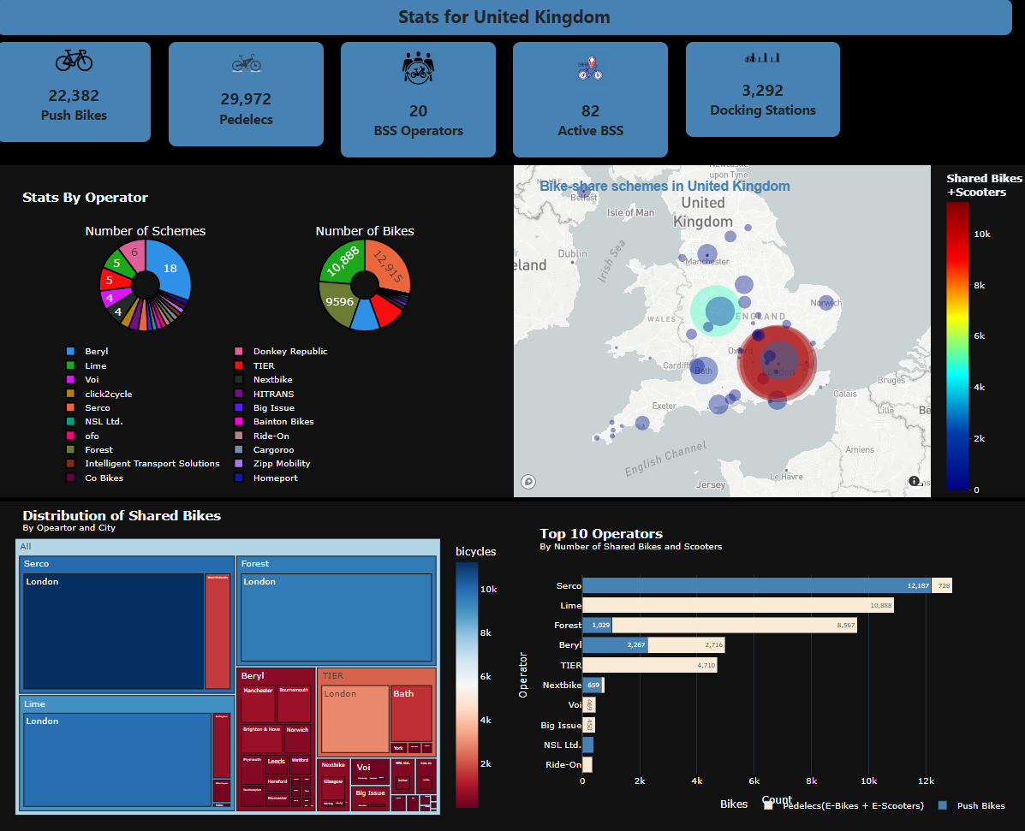Viewport: 1025px width, 831px height.
Task: Select the Bath tile under TIER
Action: 411,714
